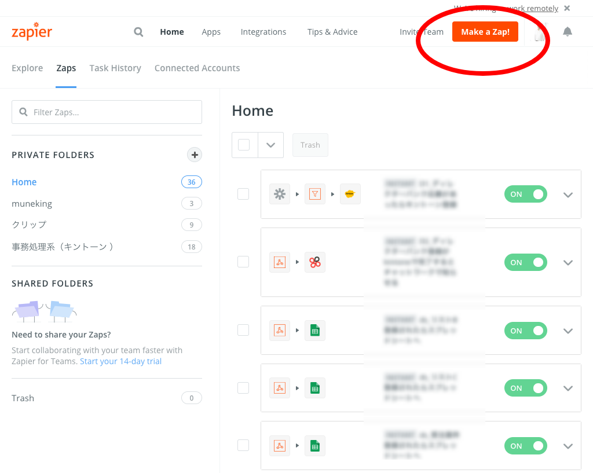The width and height of the screenshot is (593, 473).
Task: Open the bulk selection dropdown arrow
Action: click(x=271, y=145)
